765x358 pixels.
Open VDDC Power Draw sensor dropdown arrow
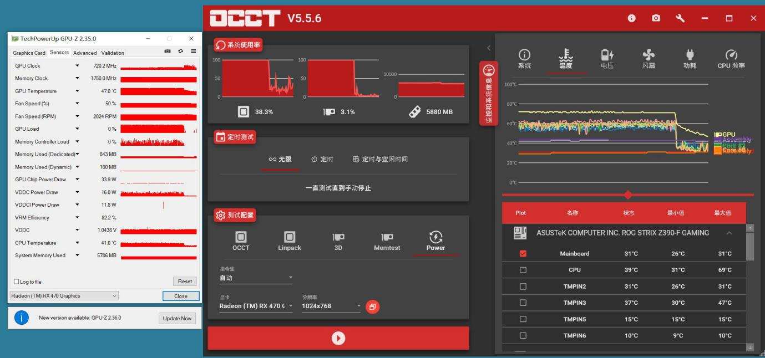pos(77,192)
